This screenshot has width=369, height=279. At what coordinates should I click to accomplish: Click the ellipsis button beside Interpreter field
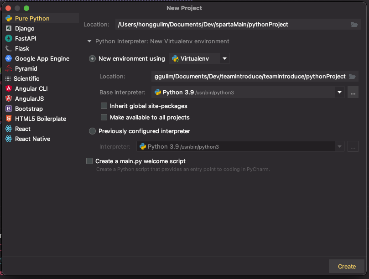353,146
